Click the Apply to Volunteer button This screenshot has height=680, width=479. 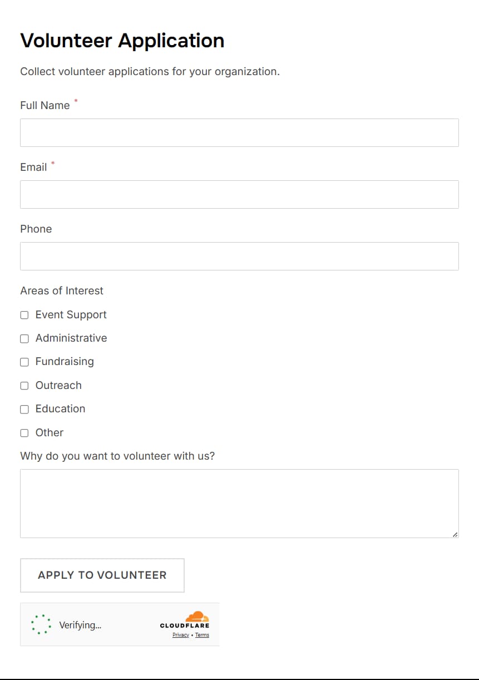click(102, 575)
